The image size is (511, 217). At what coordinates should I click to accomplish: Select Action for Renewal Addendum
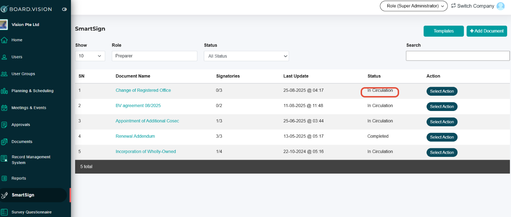click(442, 137)
